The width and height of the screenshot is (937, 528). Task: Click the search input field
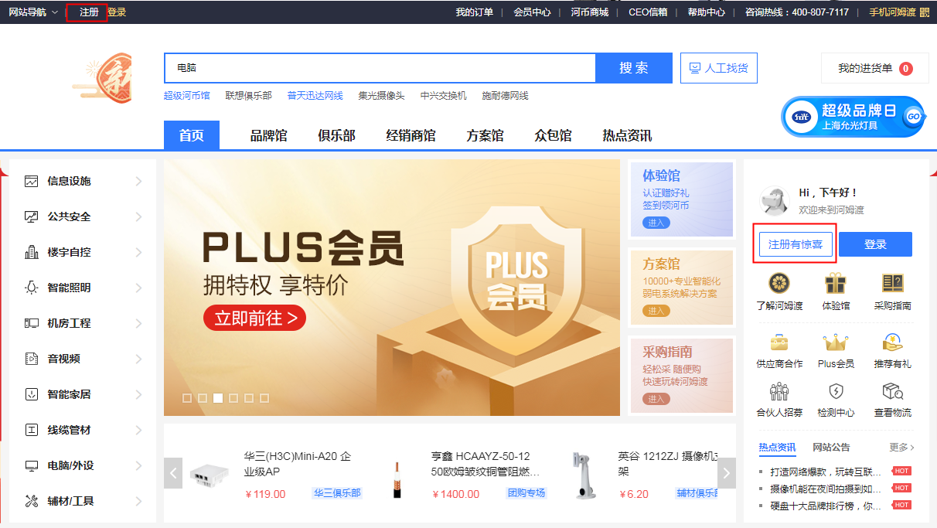pyautogui.click(x=380, y=68)
